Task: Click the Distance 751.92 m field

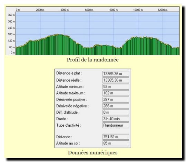Action: tap(116, 137)
